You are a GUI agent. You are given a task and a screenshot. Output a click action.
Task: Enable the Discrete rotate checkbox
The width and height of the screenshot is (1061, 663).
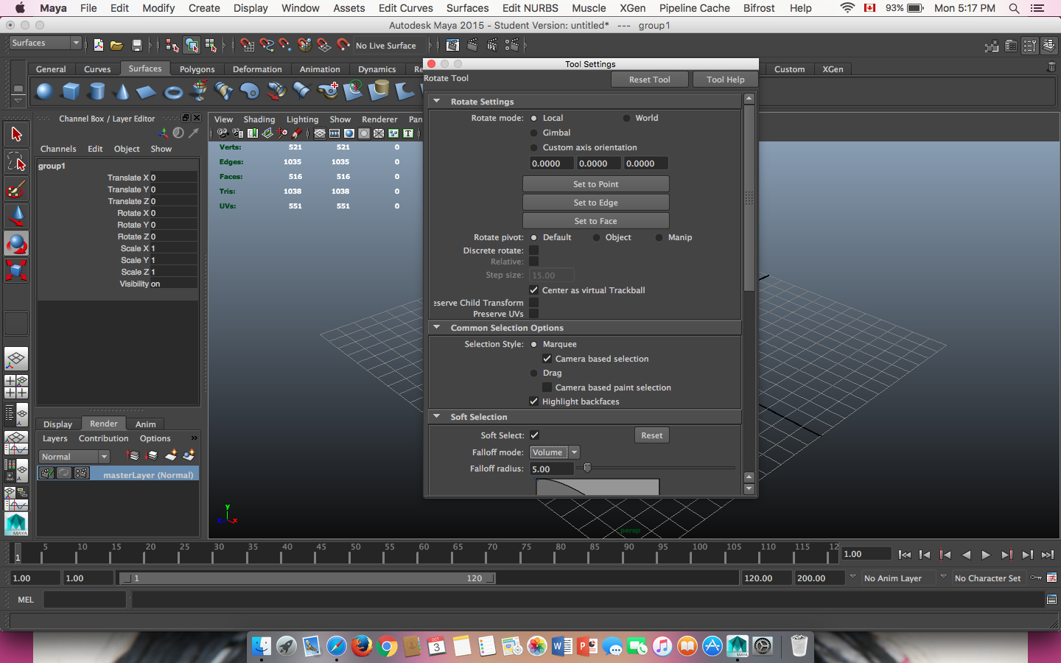(534, 250)
